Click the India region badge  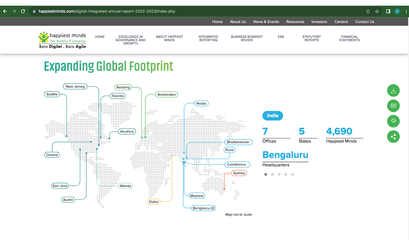[273, 115]
